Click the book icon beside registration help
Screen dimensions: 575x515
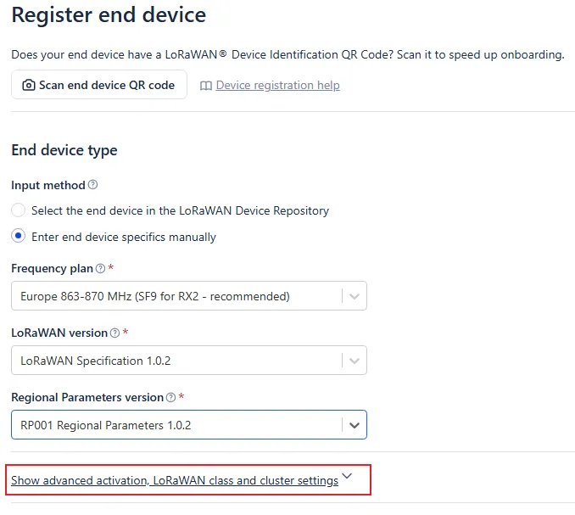(206, 86)
